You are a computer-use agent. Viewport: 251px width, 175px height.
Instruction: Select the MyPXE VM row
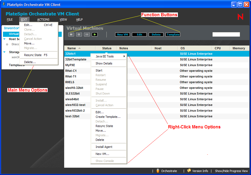coord(157,65)
